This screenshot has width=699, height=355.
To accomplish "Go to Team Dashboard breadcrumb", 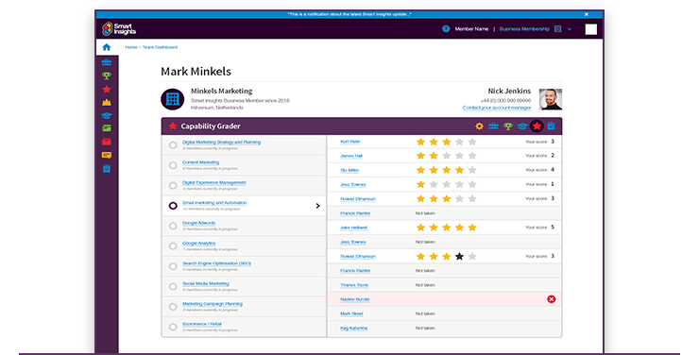I will (160, 47).
